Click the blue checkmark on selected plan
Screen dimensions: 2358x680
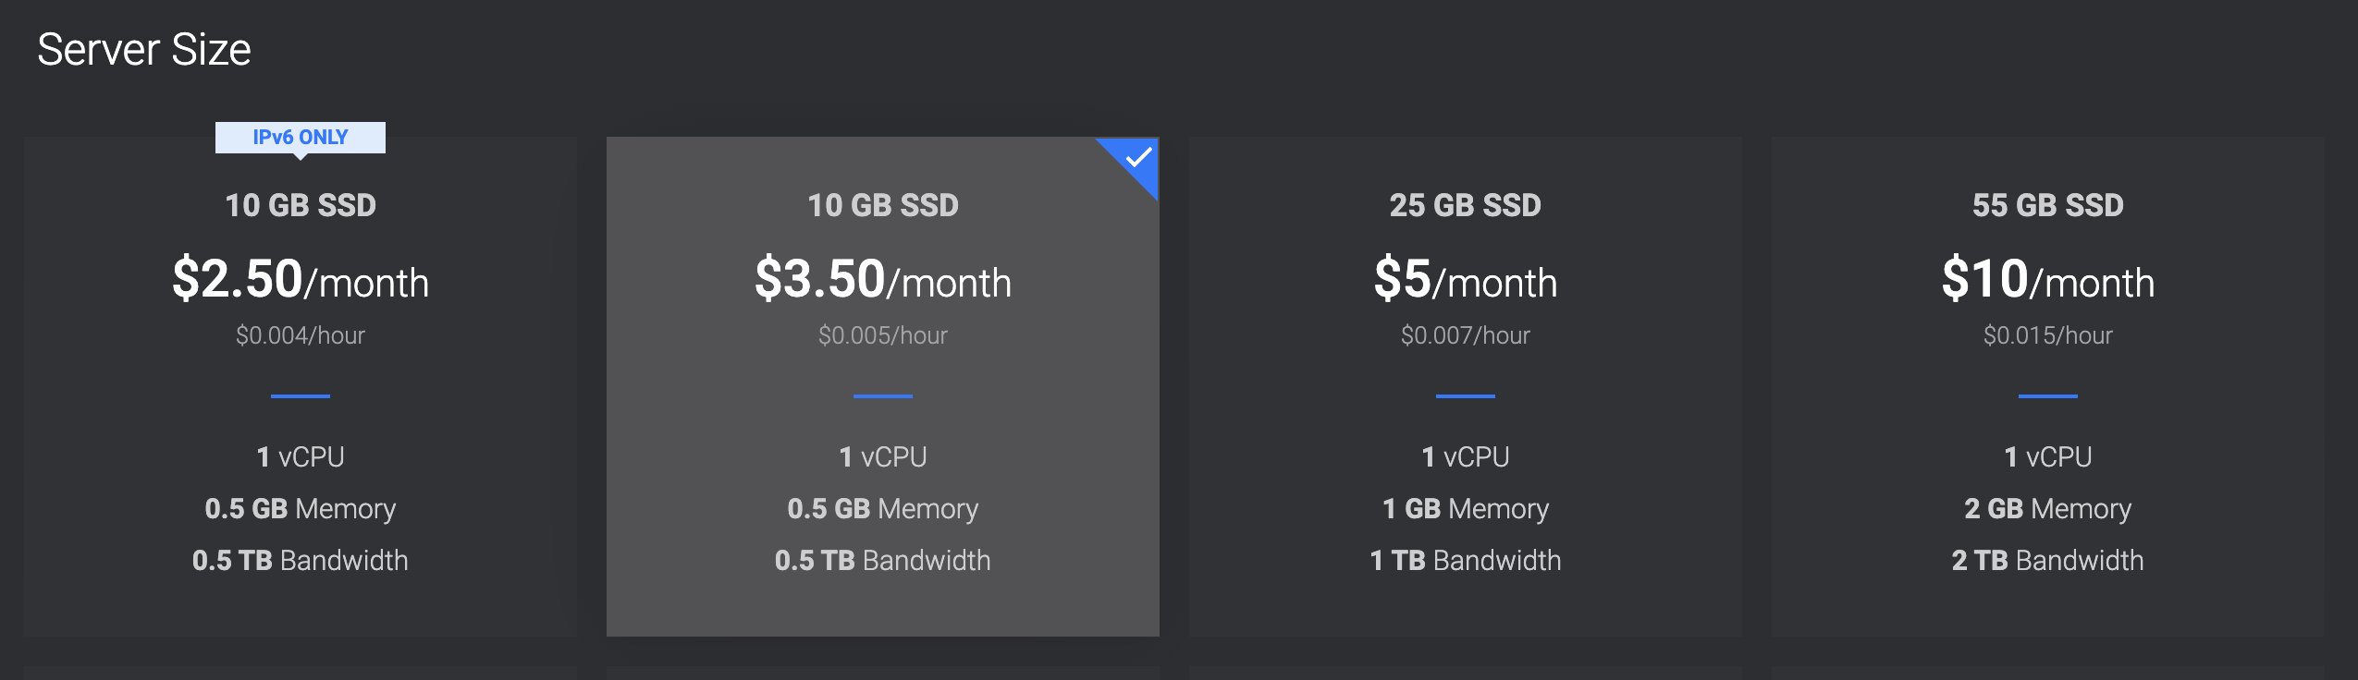[x=1138, y=157]
